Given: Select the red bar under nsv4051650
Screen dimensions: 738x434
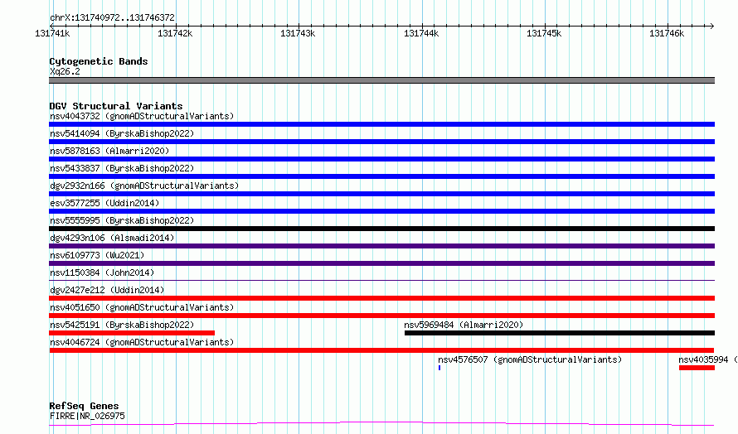Looking at the screenshot, I should click(381, 316).
